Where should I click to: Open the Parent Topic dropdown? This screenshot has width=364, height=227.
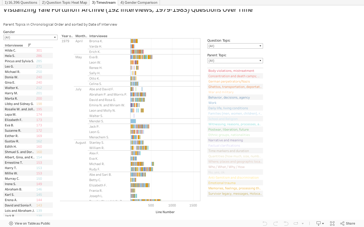(235, 61)
